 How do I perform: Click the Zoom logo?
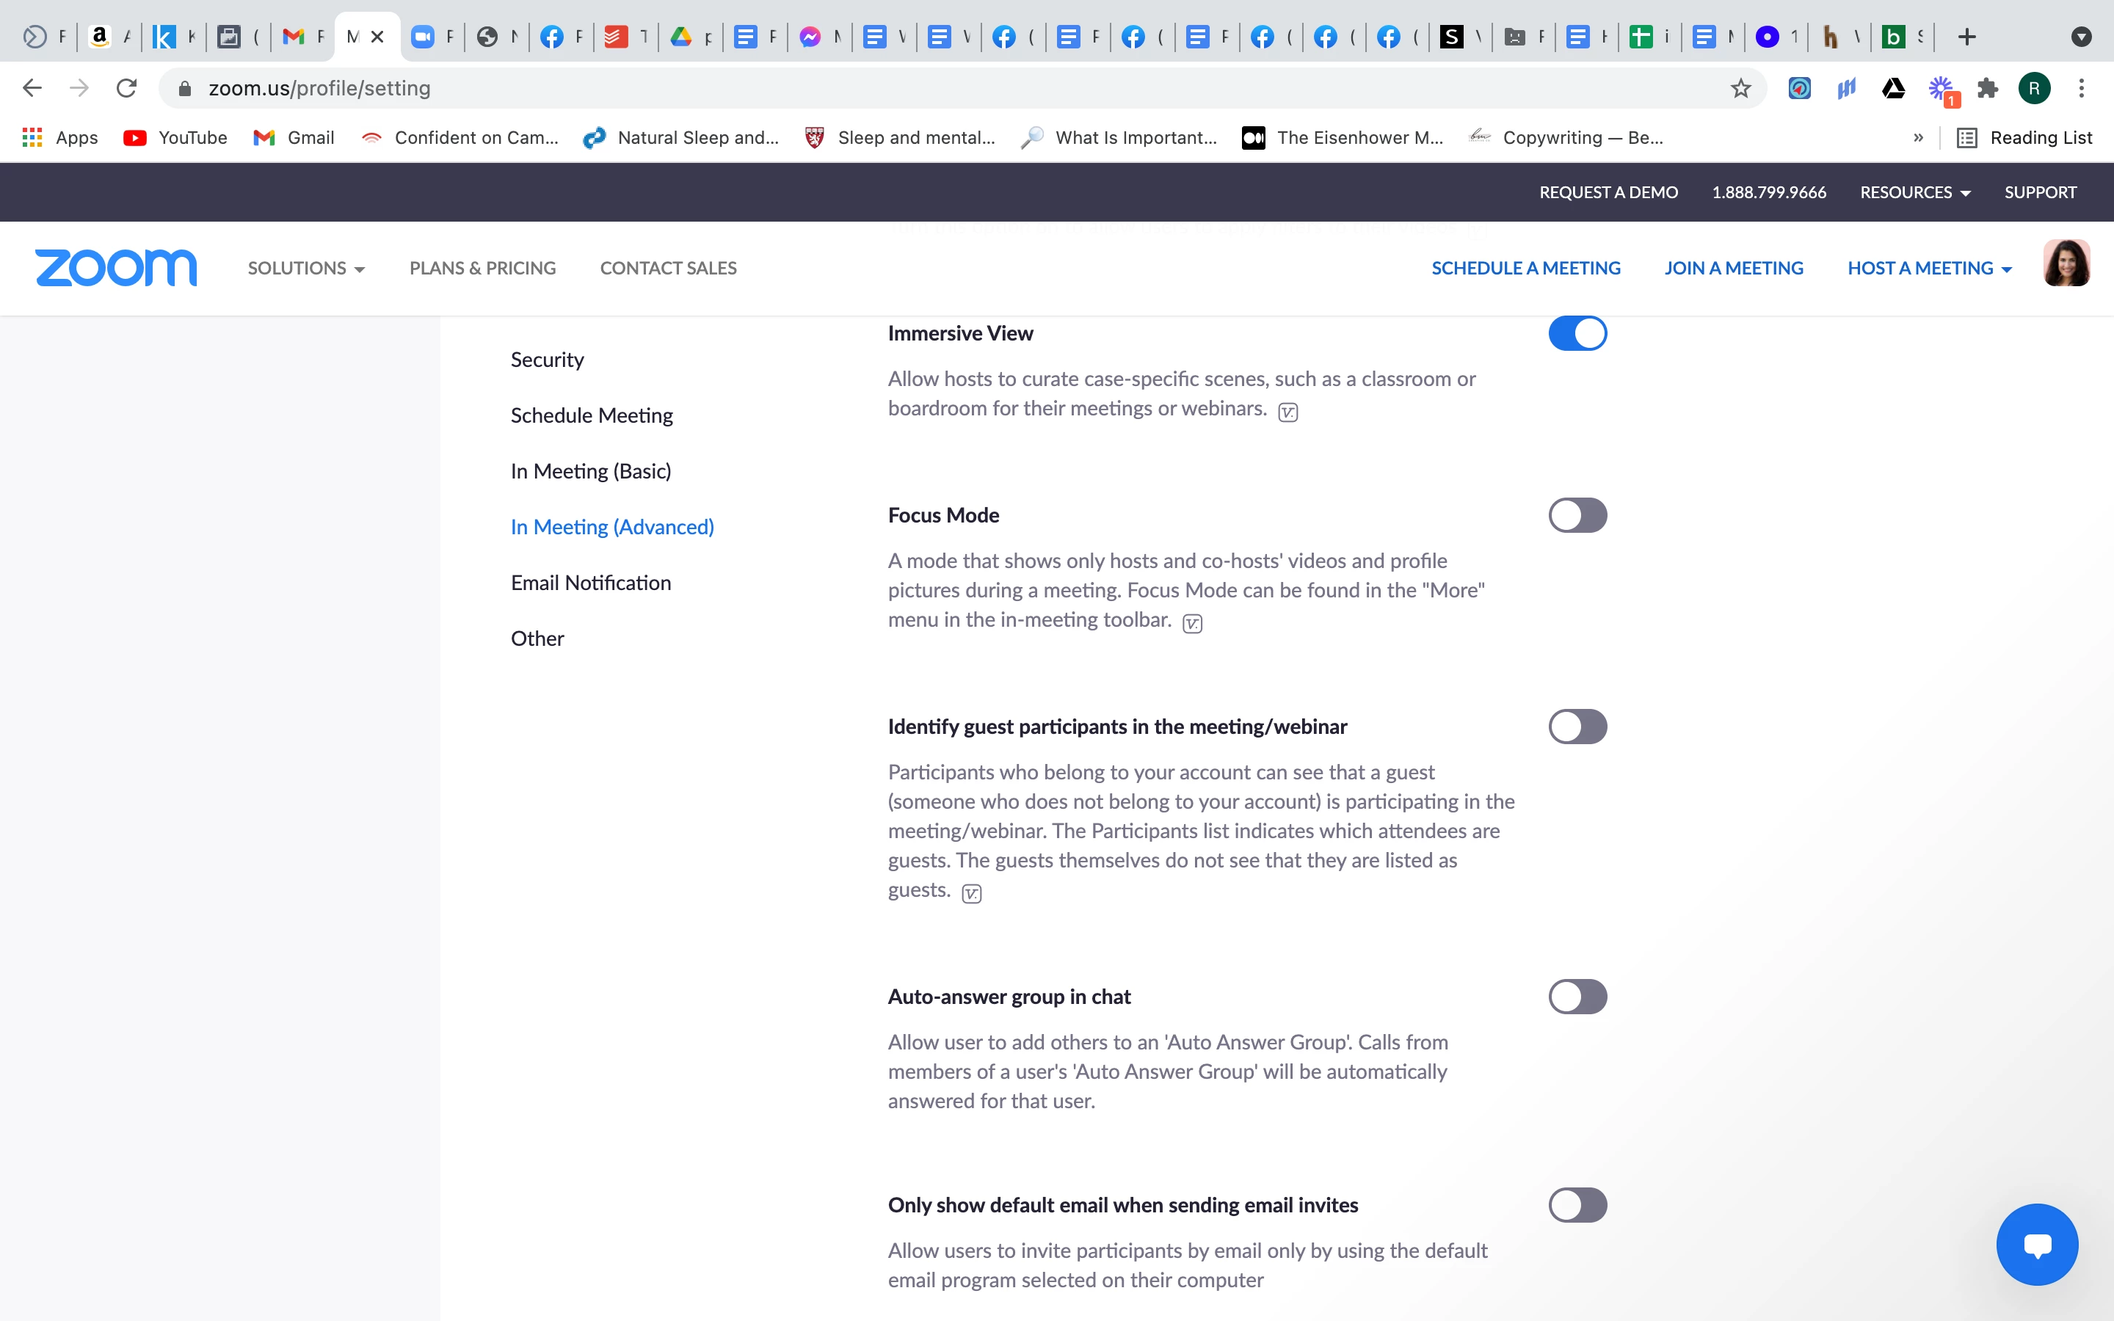pos(115,267)
